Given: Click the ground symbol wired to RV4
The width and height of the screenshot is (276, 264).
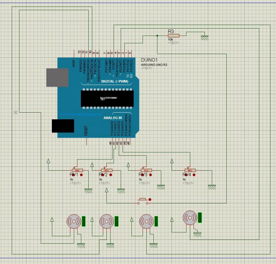Looking at the screenshot, I should (x=212, y=187).
